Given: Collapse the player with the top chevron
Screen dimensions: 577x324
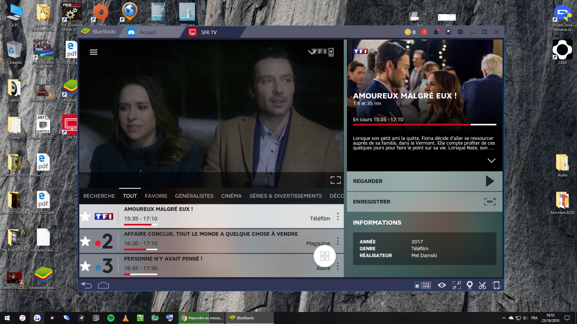Looking at the screenshot, I should pos(312,52).
